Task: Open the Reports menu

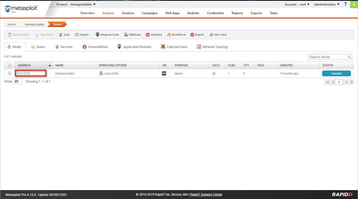Action: click(237, 13)
